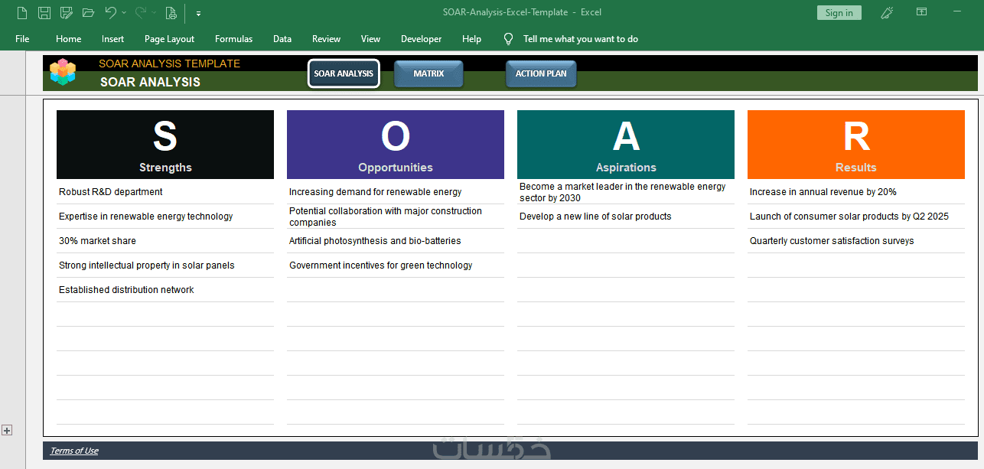Switch to the Home tab
The image size is (984, 469).
(x=69, y=39)
